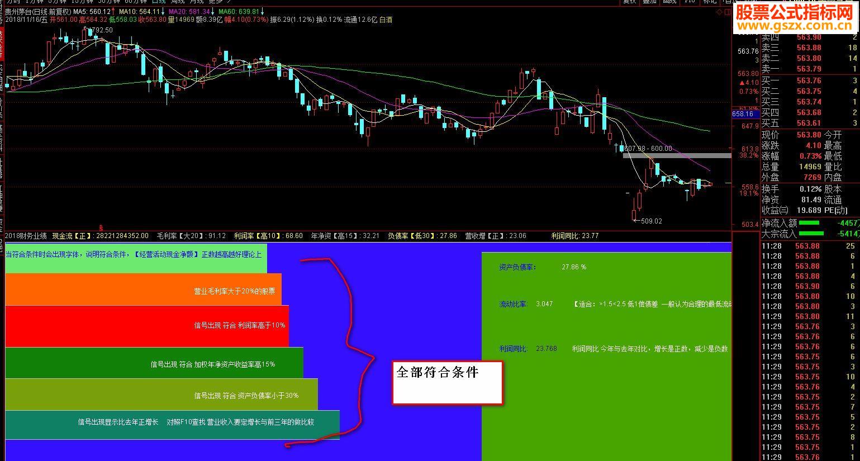Click the 11:29 563.80 tick with volume 11
Viewport: 860px width, 461px height.
(x=809, y=316)
